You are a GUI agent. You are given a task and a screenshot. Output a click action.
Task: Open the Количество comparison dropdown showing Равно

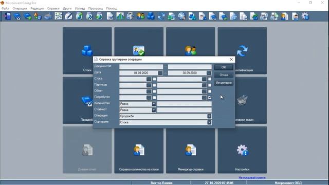pyautogui.click(x=154, y=104)
